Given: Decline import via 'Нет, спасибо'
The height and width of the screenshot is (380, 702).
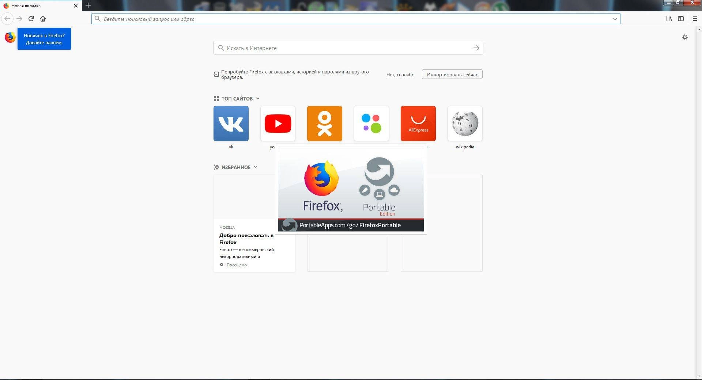Looking at the screenshot, I should click(x=400, y=75).
